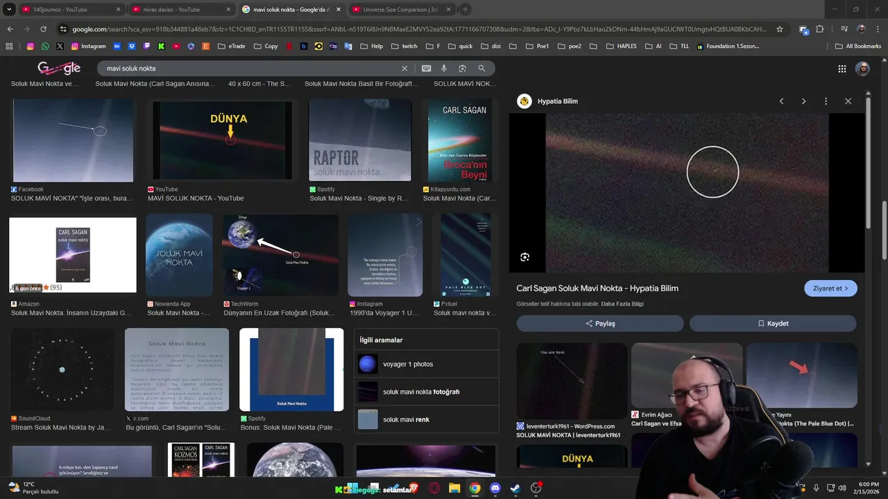Image resolution: width=888 pixels, height=499 pixels.
Task: Open the three-dot menu in image preview
Action: tap(826, 101)
